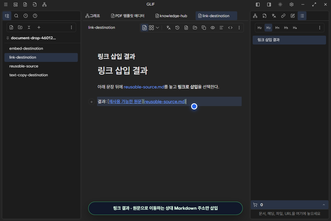Show file tree view in left sidebar

point(7,16)
